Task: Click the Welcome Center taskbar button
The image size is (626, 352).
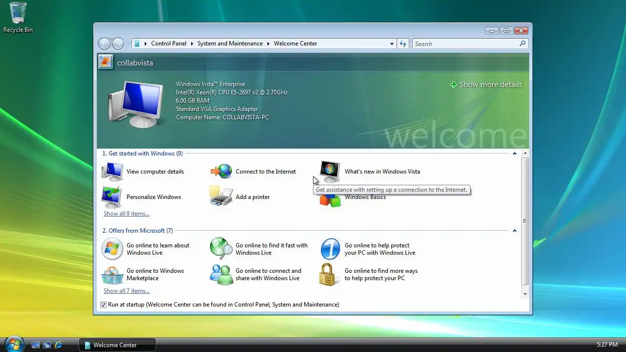Action: pos(117,345)
